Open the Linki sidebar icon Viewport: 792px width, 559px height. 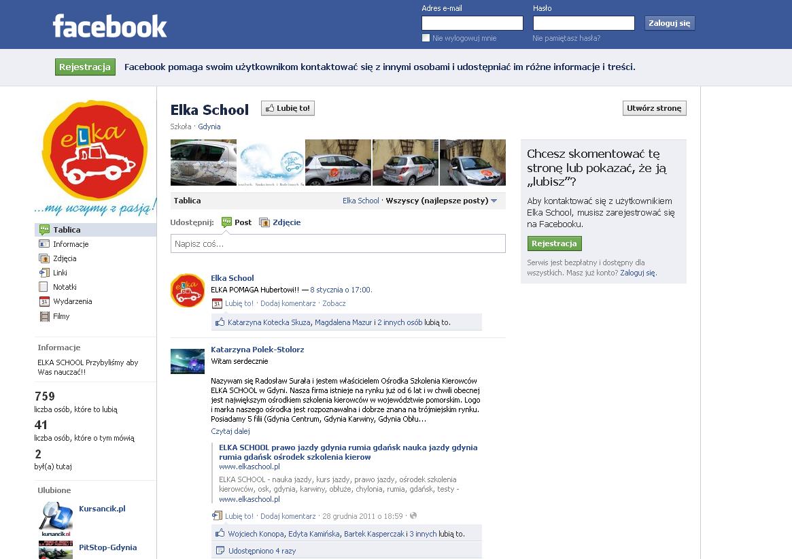coord(44,273)
